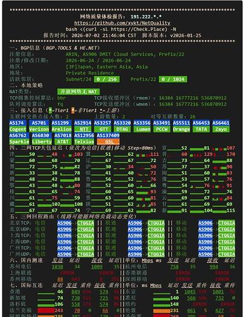This screenshot has height=317, width=244.
Task: Click the AS174 badge
Action: click(18, 123)
